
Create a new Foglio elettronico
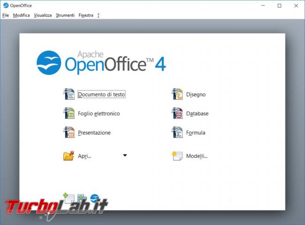pyautogui.click(x=99, y=113)
